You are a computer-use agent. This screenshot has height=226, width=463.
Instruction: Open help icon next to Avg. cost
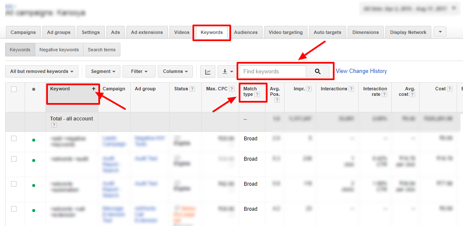[x=412, y=95]
